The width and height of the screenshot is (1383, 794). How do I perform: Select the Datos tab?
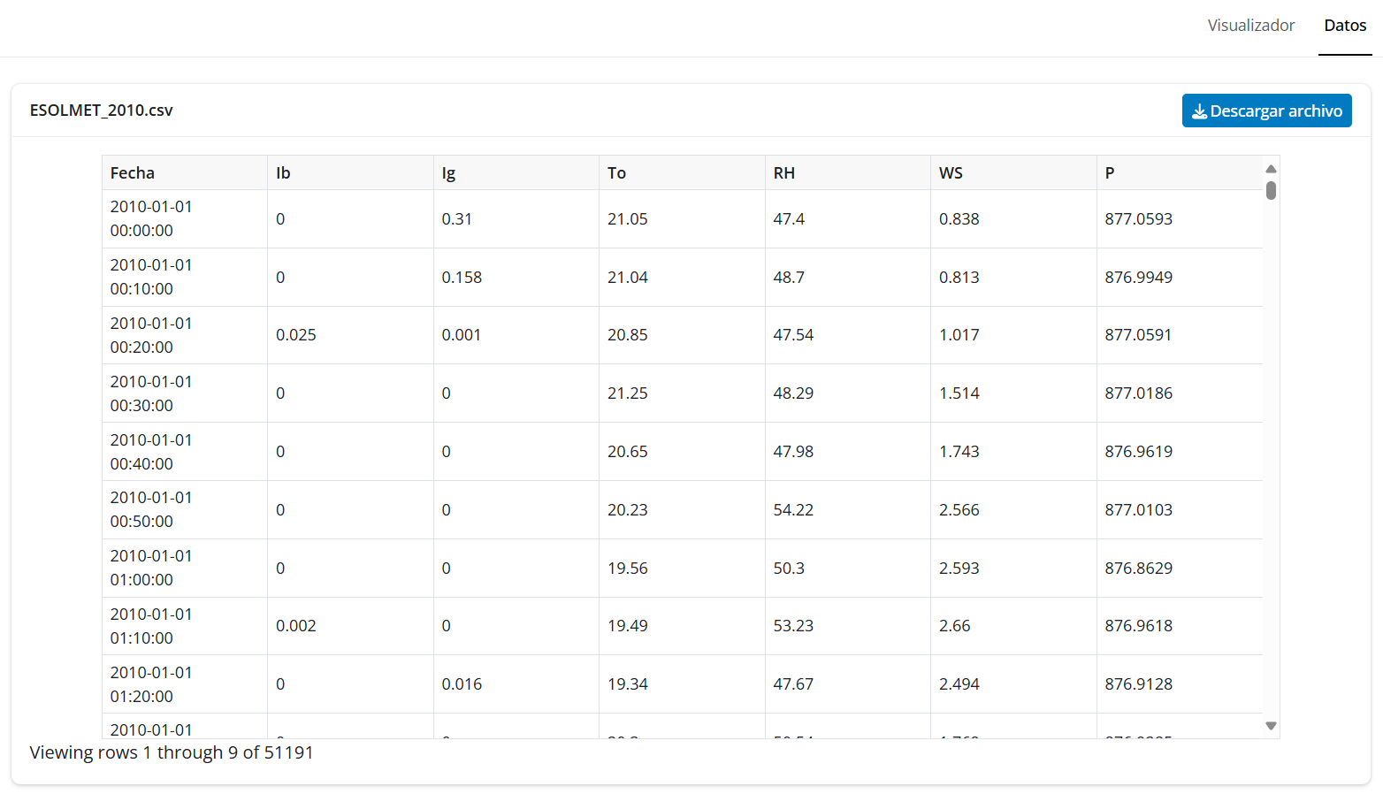coord(1344,26)
